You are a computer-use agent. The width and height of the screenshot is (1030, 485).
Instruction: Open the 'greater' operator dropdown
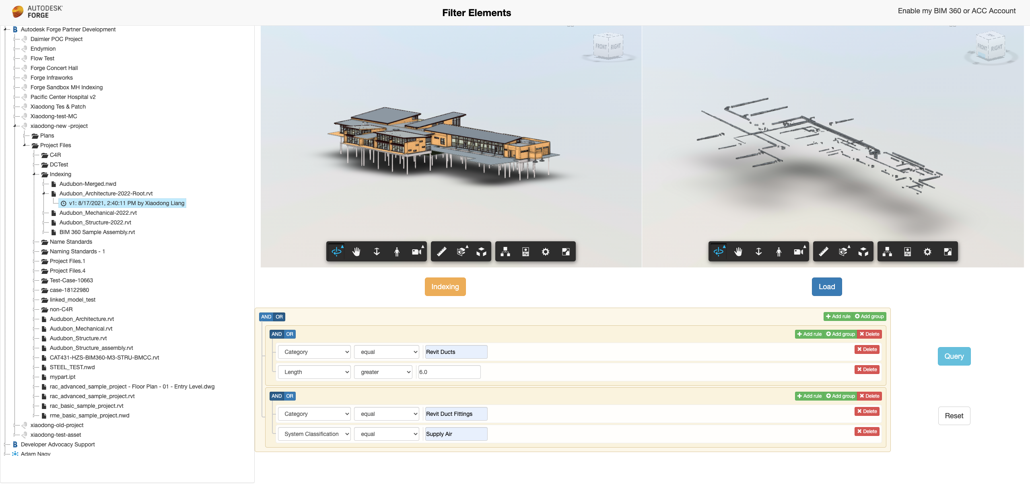383,372
